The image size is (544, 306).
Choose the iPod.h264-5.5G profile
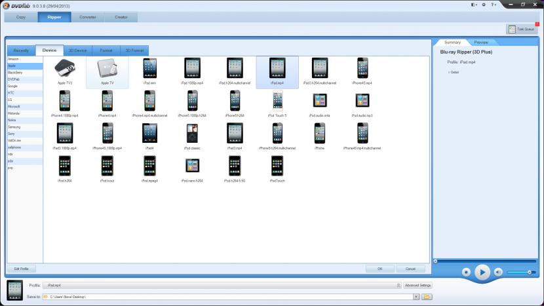[235, 169]
